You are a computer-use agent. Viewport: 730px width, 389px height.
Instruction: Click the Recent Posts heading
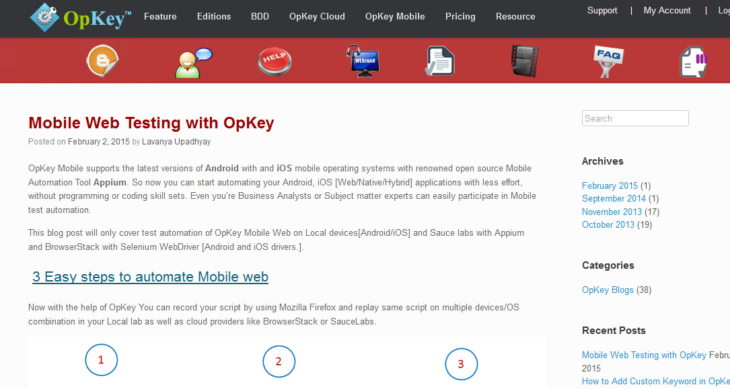pos(614,331)
